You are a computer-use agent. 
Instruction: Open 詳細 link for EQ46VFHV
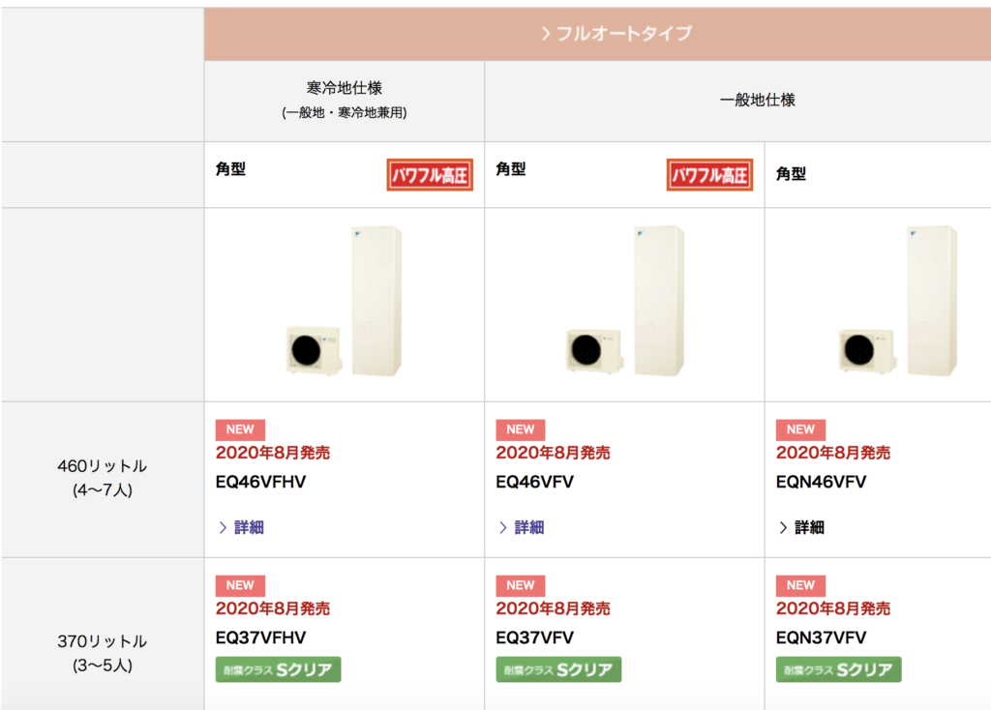pyautogui.click(x=241, y=527)
